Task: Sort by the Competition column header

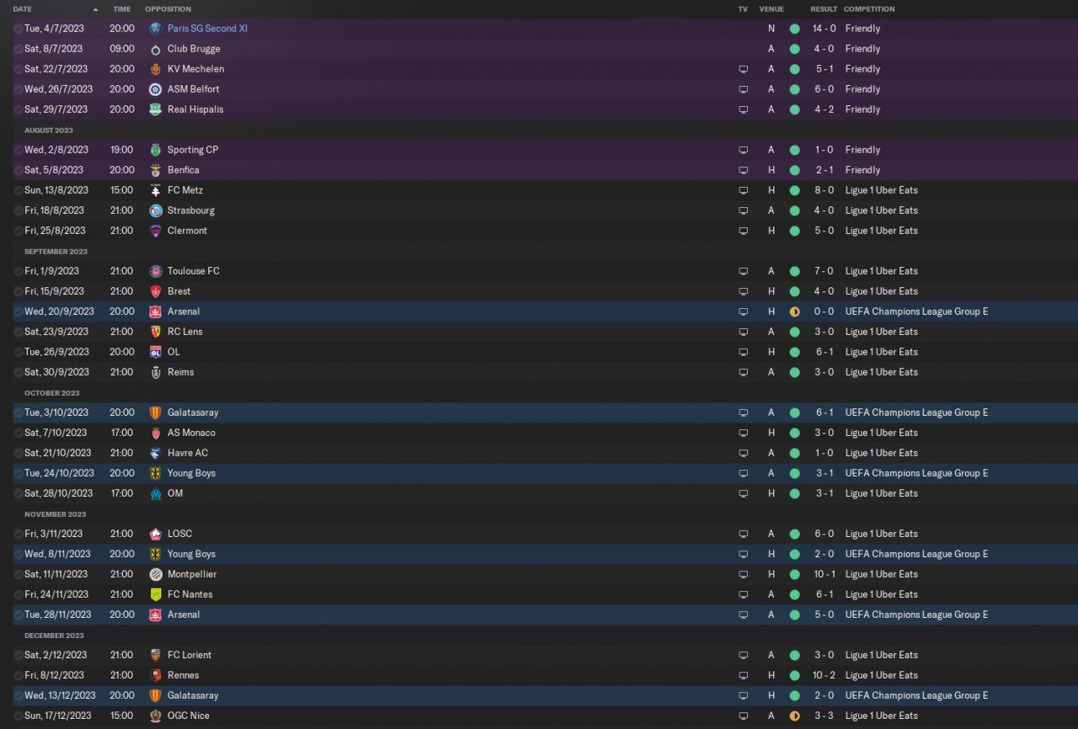Action: coord(869,9)
